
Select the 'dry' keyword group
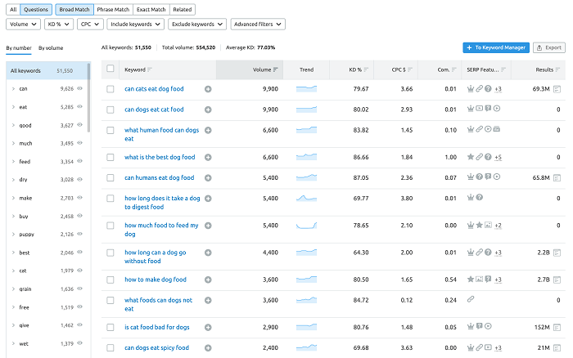(x=47, y=180)
